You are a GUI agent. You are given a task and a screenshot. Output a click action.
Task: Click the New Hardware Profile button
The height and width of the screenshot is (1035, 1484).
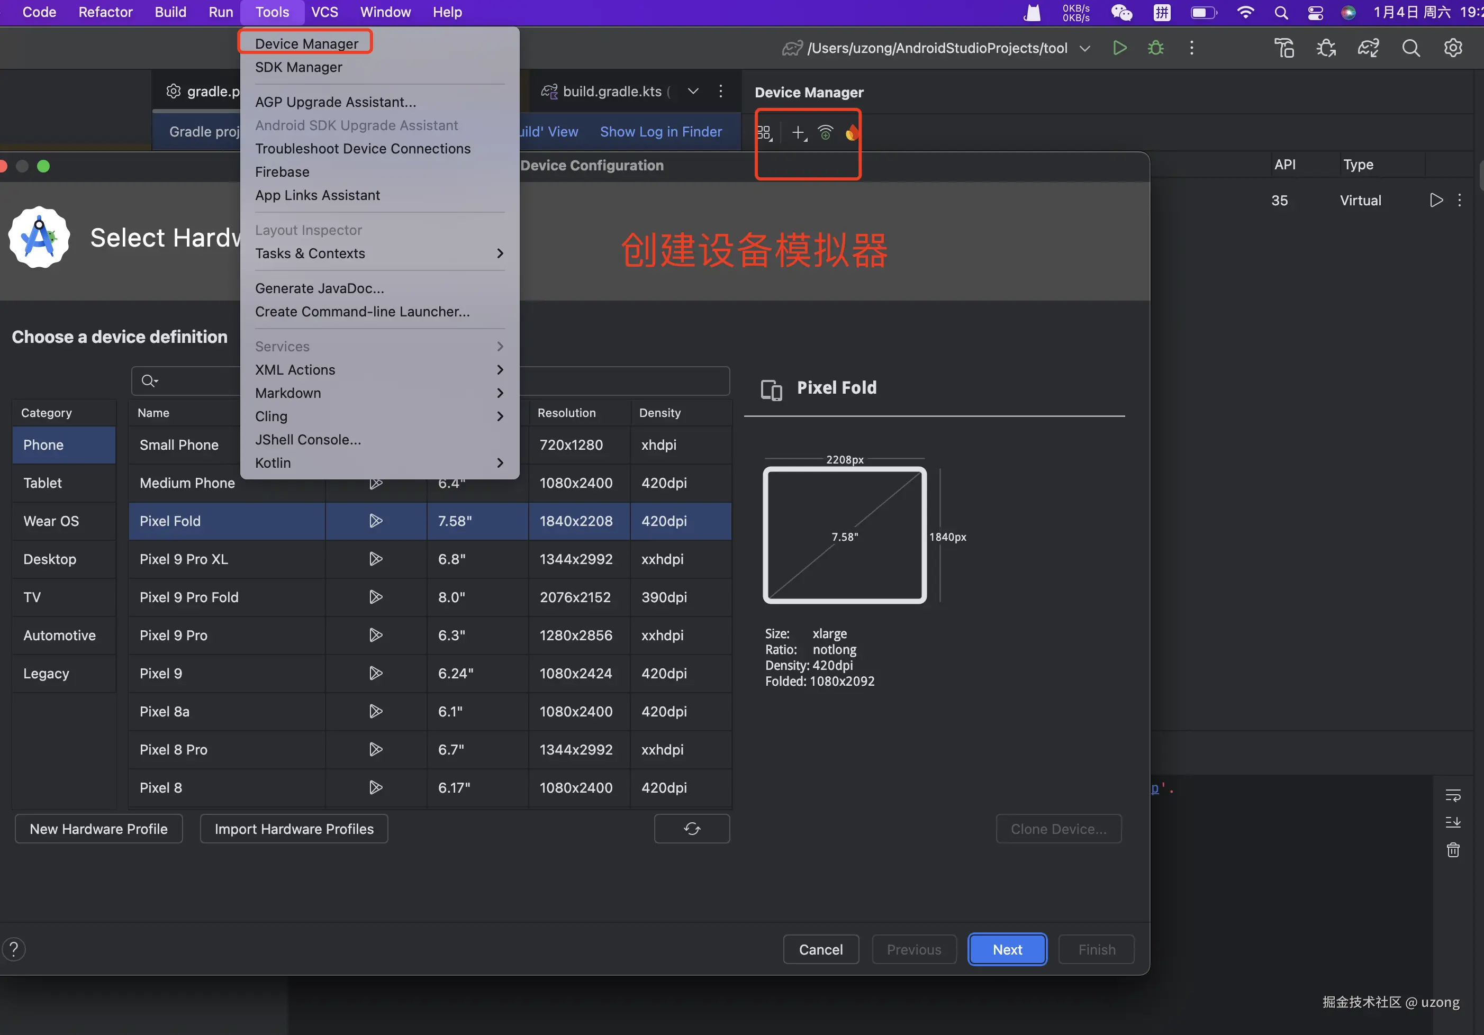point(98,828)
